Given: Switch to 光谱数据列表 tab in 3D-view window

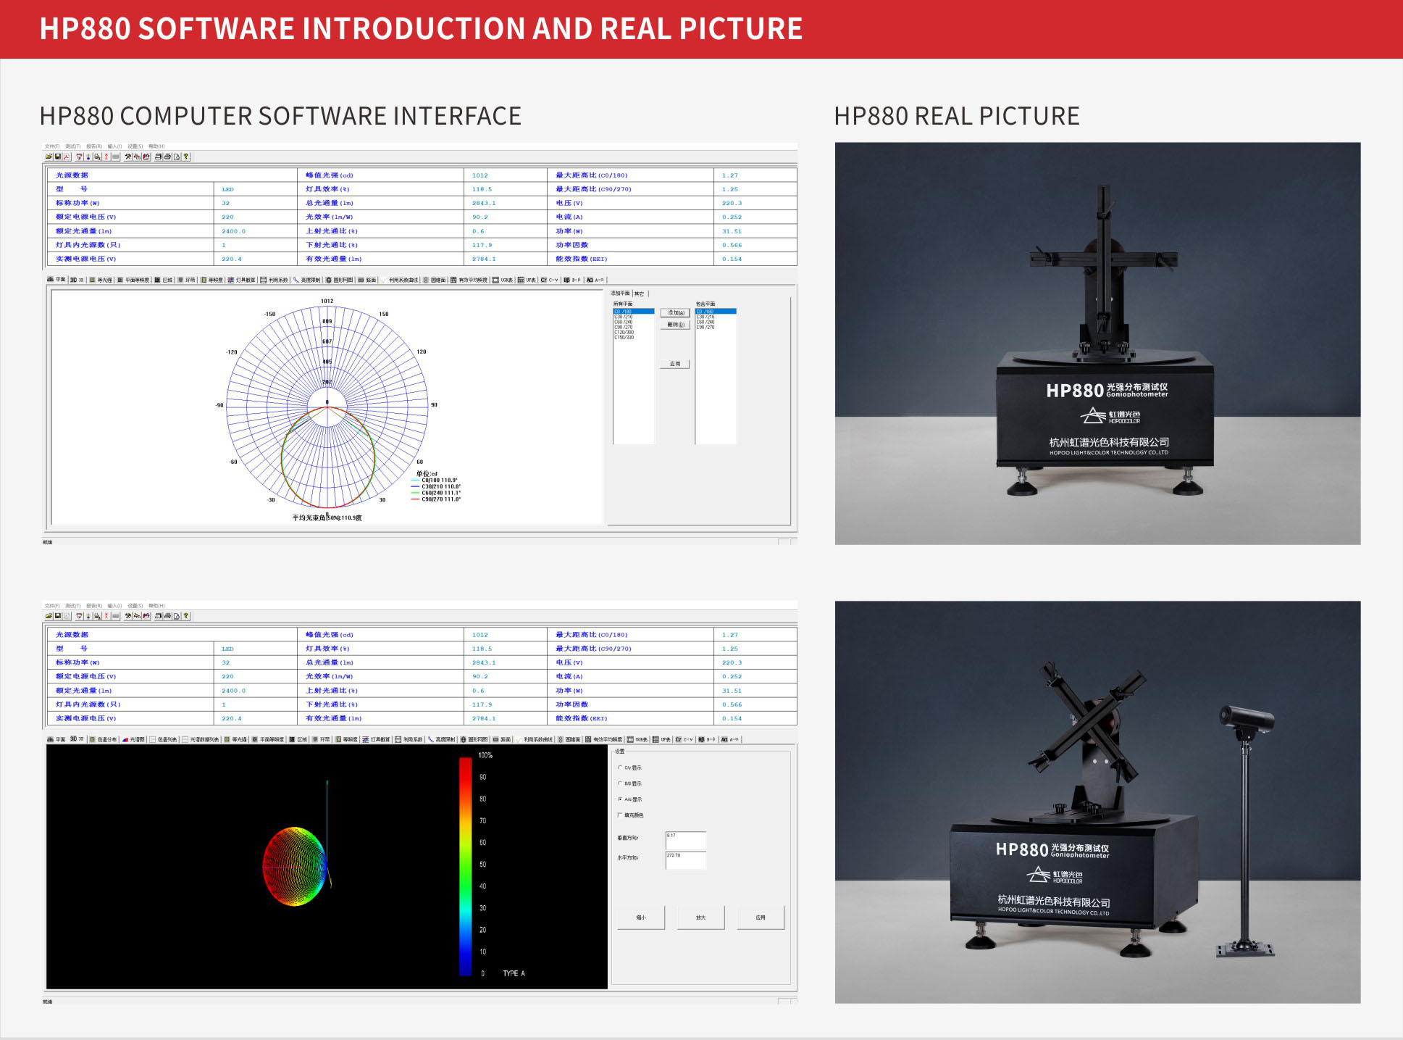Looking at the screenshot, I should click(201, 739).
